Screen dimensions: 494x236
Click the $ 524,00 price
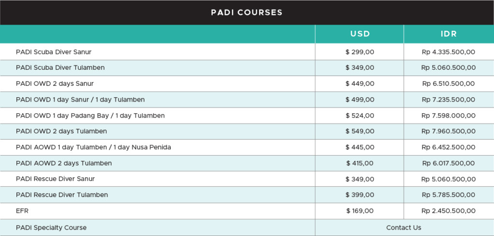coord(360,116)
